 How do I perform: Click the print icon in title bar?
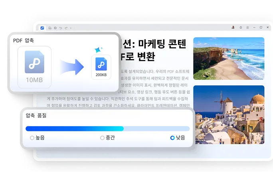(x=55, y=28)
